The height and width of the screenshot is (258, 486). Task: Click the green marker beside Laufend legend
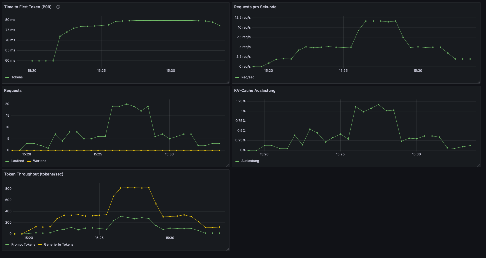(x=7, y=161)
